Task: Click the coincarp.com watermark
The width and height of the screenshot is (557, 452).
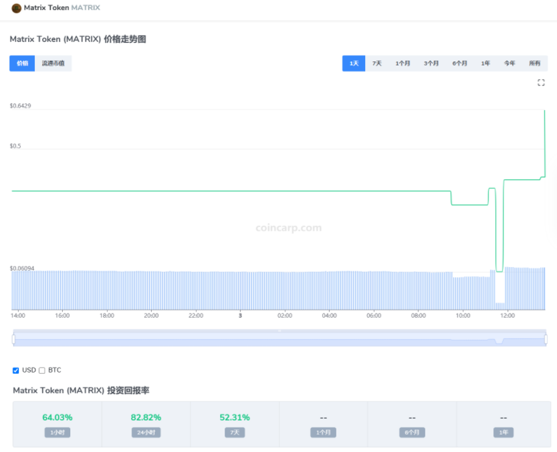Action: (288, 228)
